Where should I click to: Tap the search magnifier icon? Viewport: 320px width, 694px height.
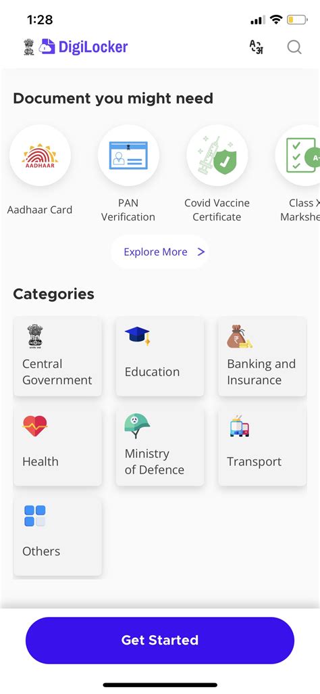(x=294, y=47)
